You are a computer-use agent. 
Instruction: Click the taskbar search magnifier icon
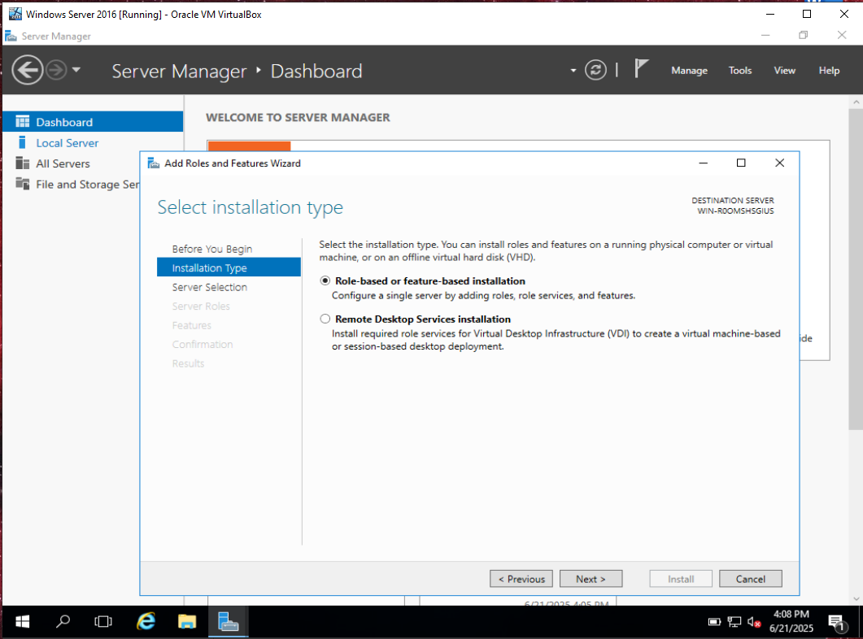63,621
